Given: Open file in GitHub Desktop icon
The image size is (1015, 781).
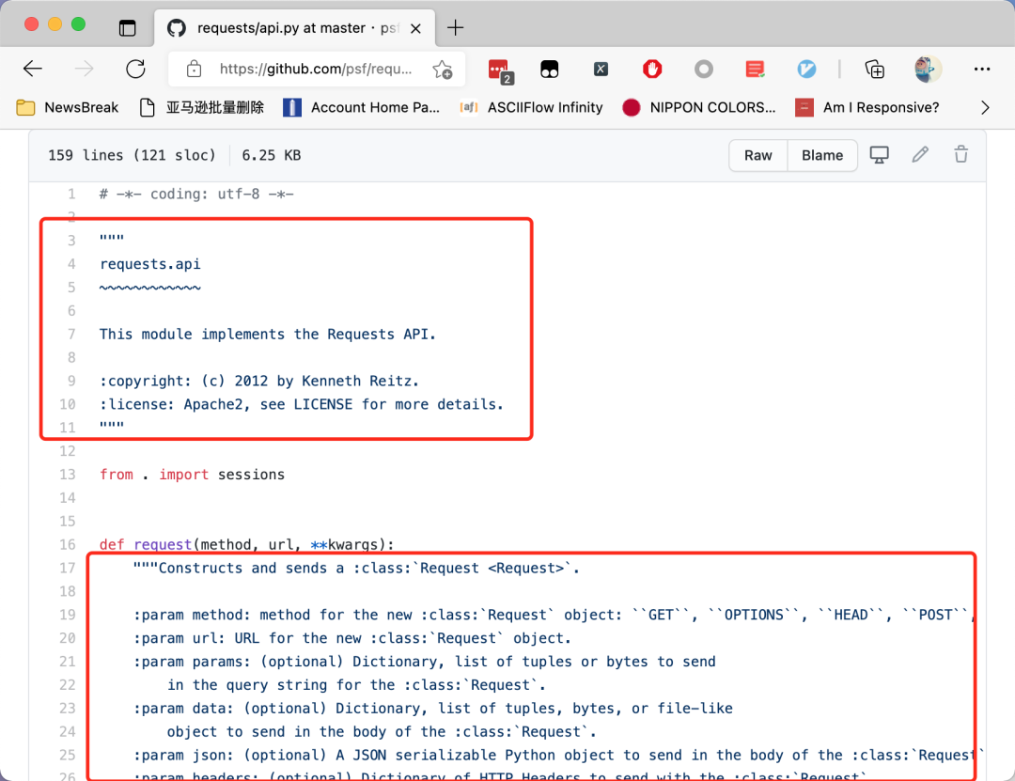Looking at the screenshot, I should coord(879,155).
